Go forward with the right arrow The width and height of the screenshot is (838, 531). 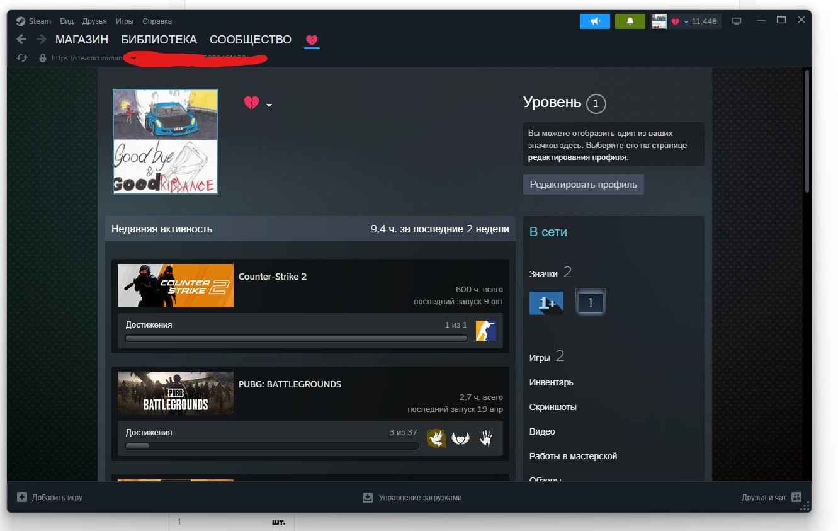click(42, 40)
